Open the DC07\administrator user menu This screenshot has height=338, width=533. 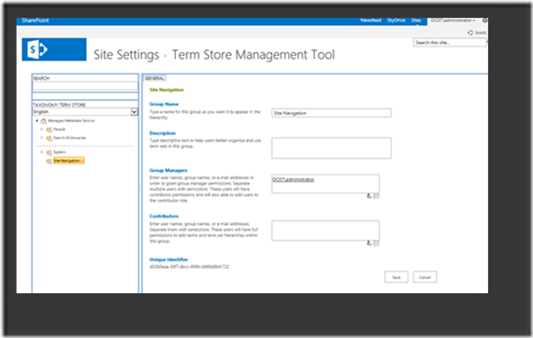pos(453,21)
